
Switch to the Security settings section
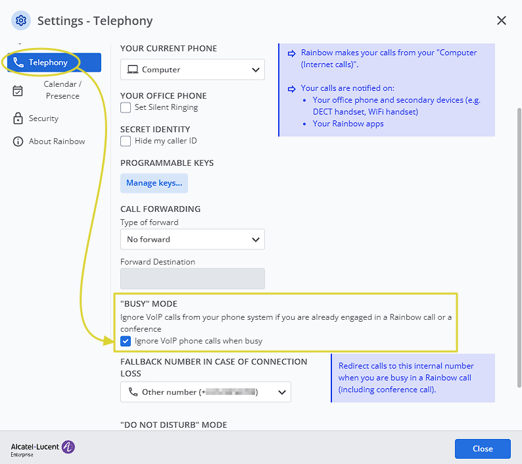click(43, 118)
